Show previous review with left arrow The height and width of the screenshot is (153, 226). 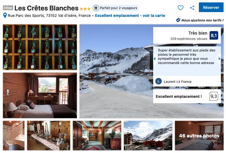click(x=155, y=59)
